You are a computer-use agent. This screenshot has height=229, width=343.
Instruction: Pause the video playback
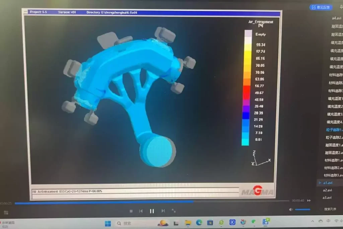click(152, 211)
